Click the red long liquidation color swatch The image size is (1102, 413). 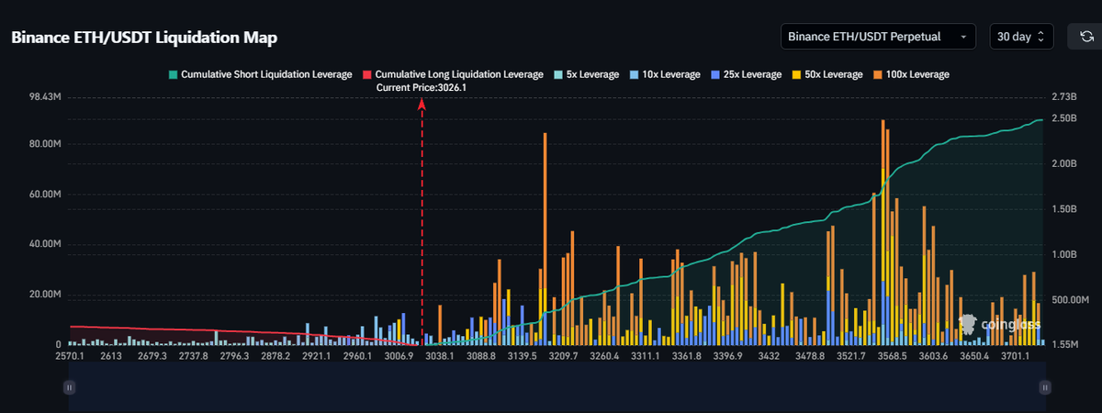(x=367, y=73)
